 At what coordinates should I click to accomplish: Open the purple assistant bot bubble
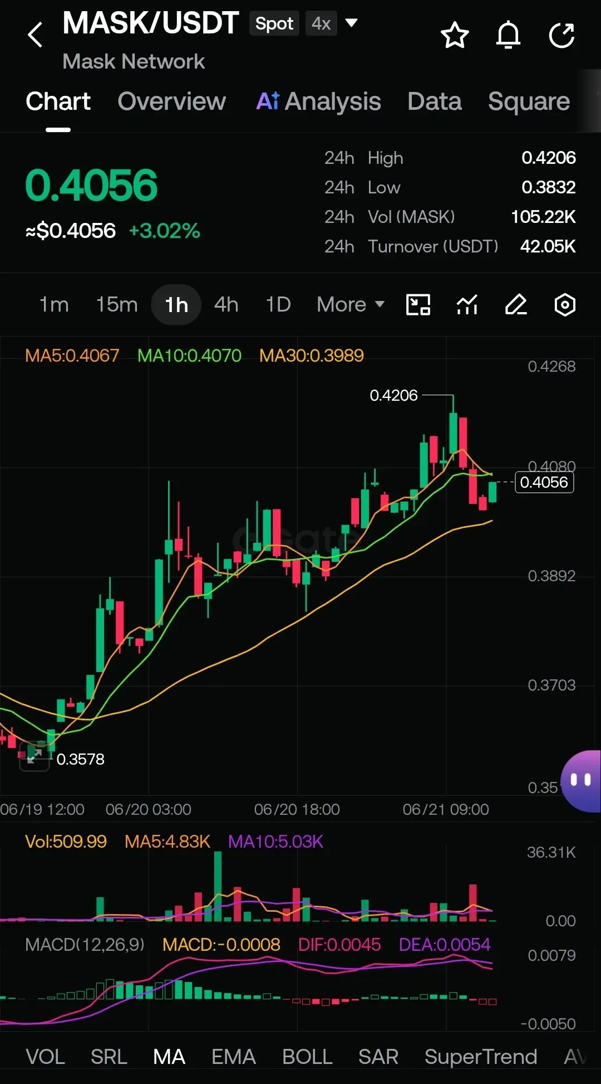click(581, 780)
